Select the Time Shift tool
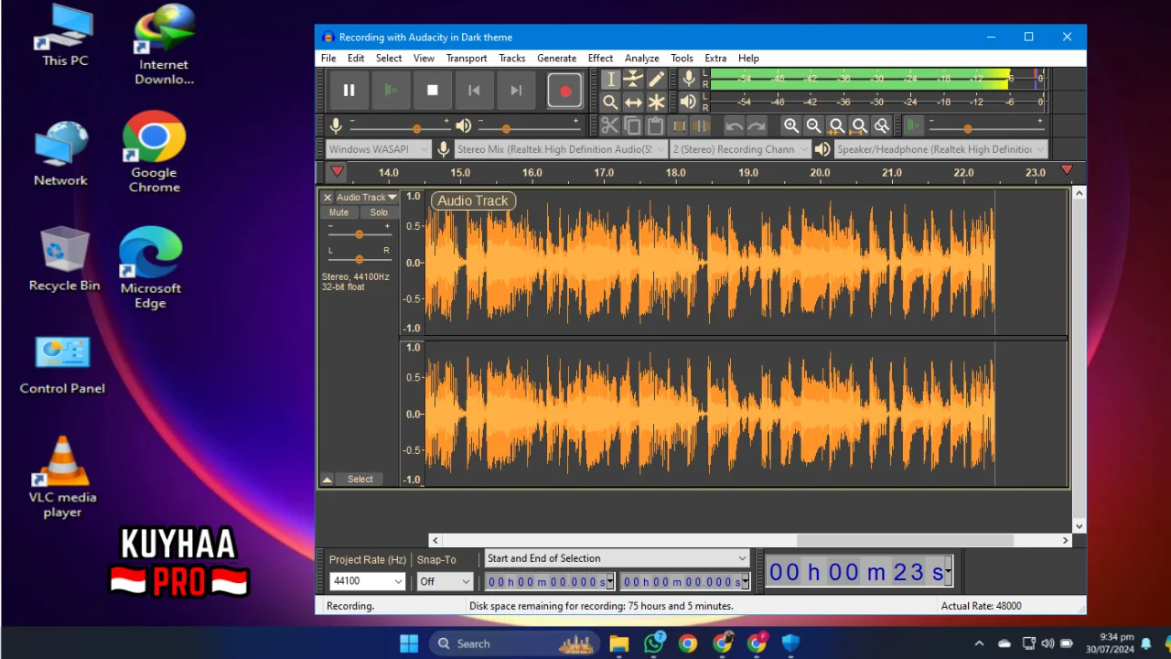This screenshot has height=659, width=1171. [x=633, y=103]
